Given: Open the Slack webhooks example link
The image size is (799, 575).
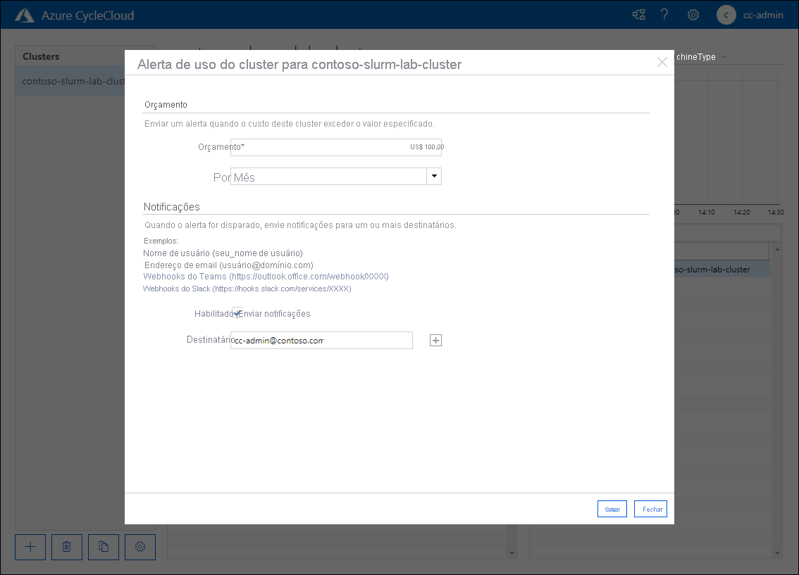Looking at the screenshot, I should pyautogui.click(x=247, y=289).
